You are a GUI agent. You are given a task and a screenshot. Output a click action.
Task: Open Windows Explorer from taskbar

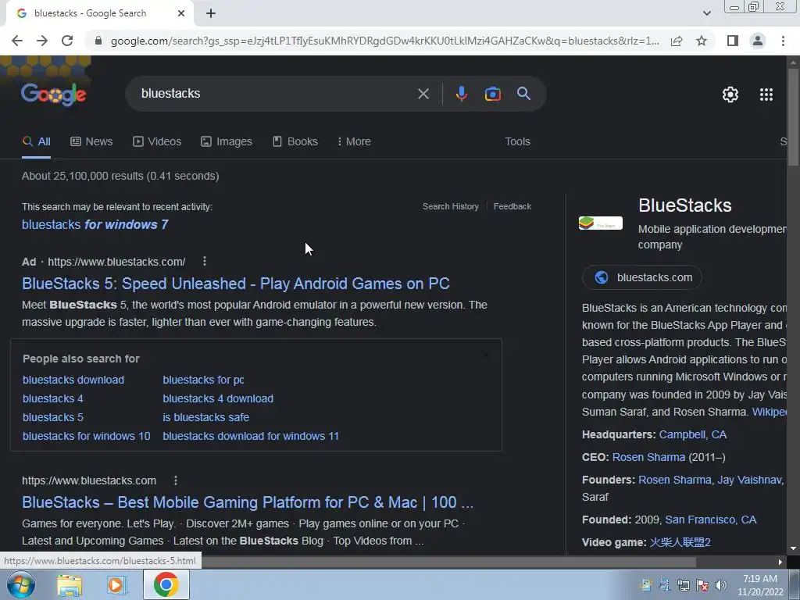coord(70,584)
